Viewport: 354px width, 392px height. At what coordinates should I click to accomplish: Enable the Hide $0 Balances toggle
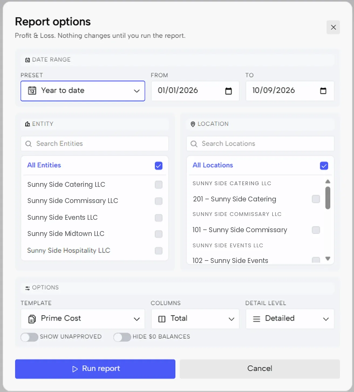[x=122, y=337]
